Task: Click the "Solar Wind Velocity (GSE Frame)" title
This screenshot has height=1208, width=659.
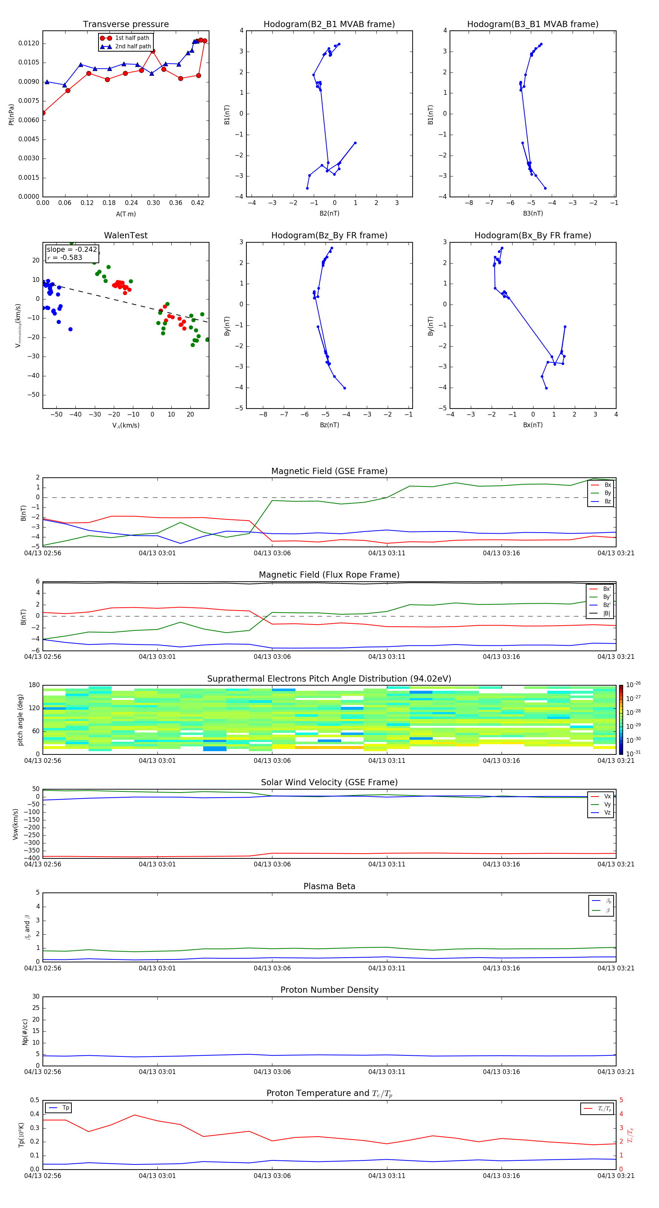Action: pos(329,783)
